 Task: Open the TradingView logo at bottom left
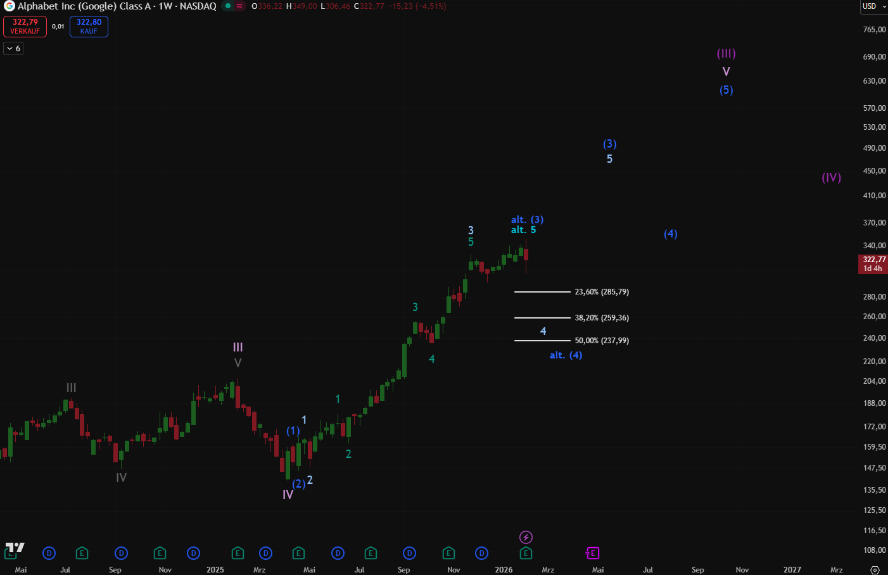[x=15, y=548]
